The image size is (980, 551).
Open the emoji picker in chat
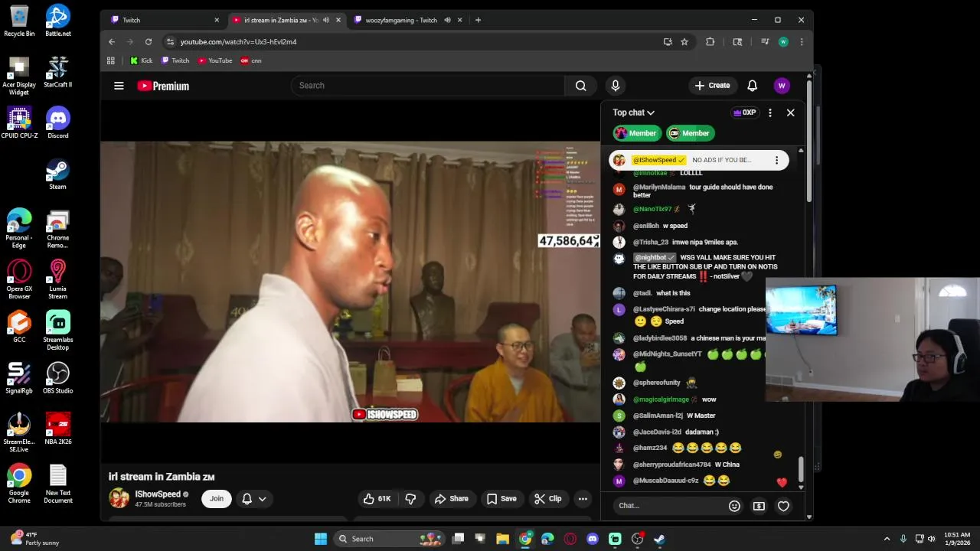click(x=734, y=506)
